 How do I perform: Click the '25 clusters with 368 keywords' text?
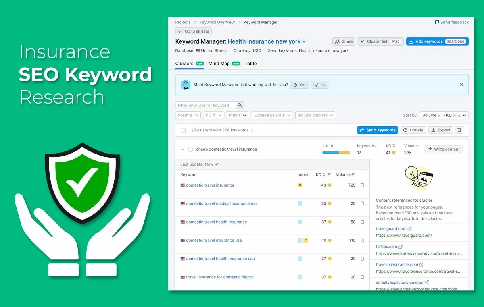click(x=220, y=130)
